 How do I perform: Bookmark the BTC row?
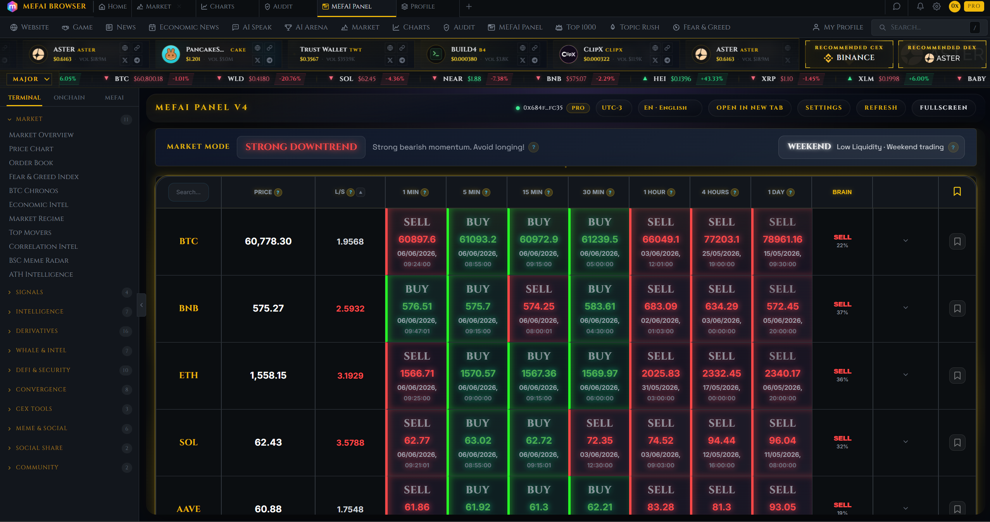pyautogui.click(x=957, y=241)
